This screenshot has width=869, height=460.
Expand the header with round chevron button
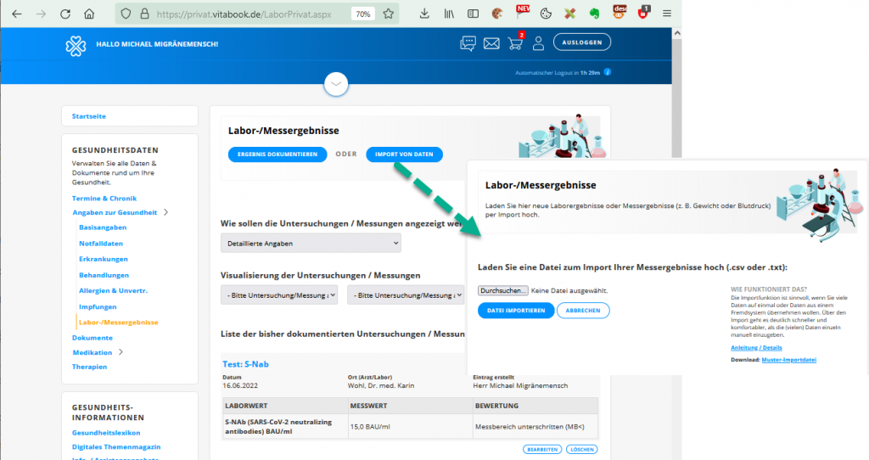336,84
